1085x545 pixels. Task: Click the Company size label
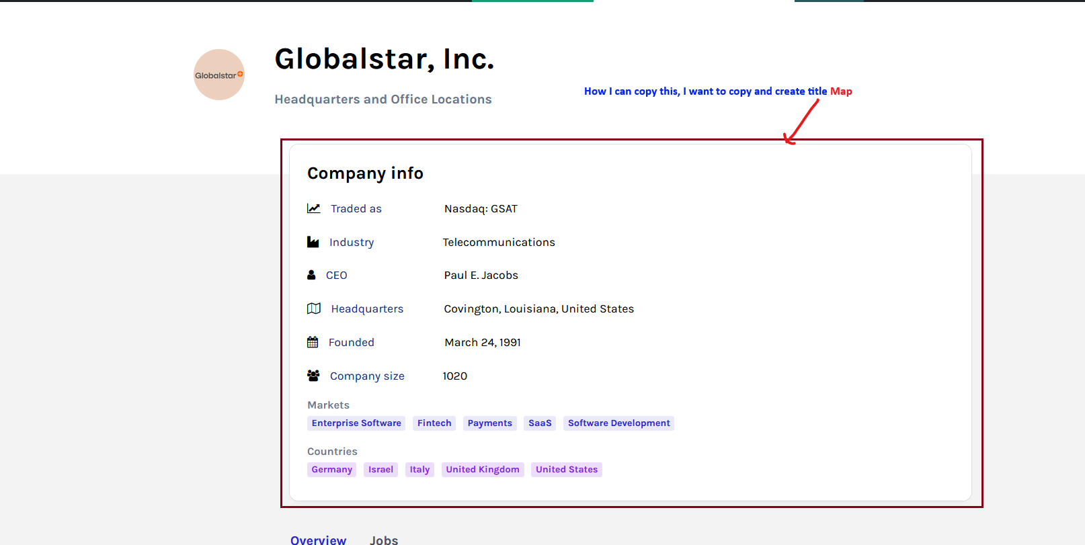[367, 376]
